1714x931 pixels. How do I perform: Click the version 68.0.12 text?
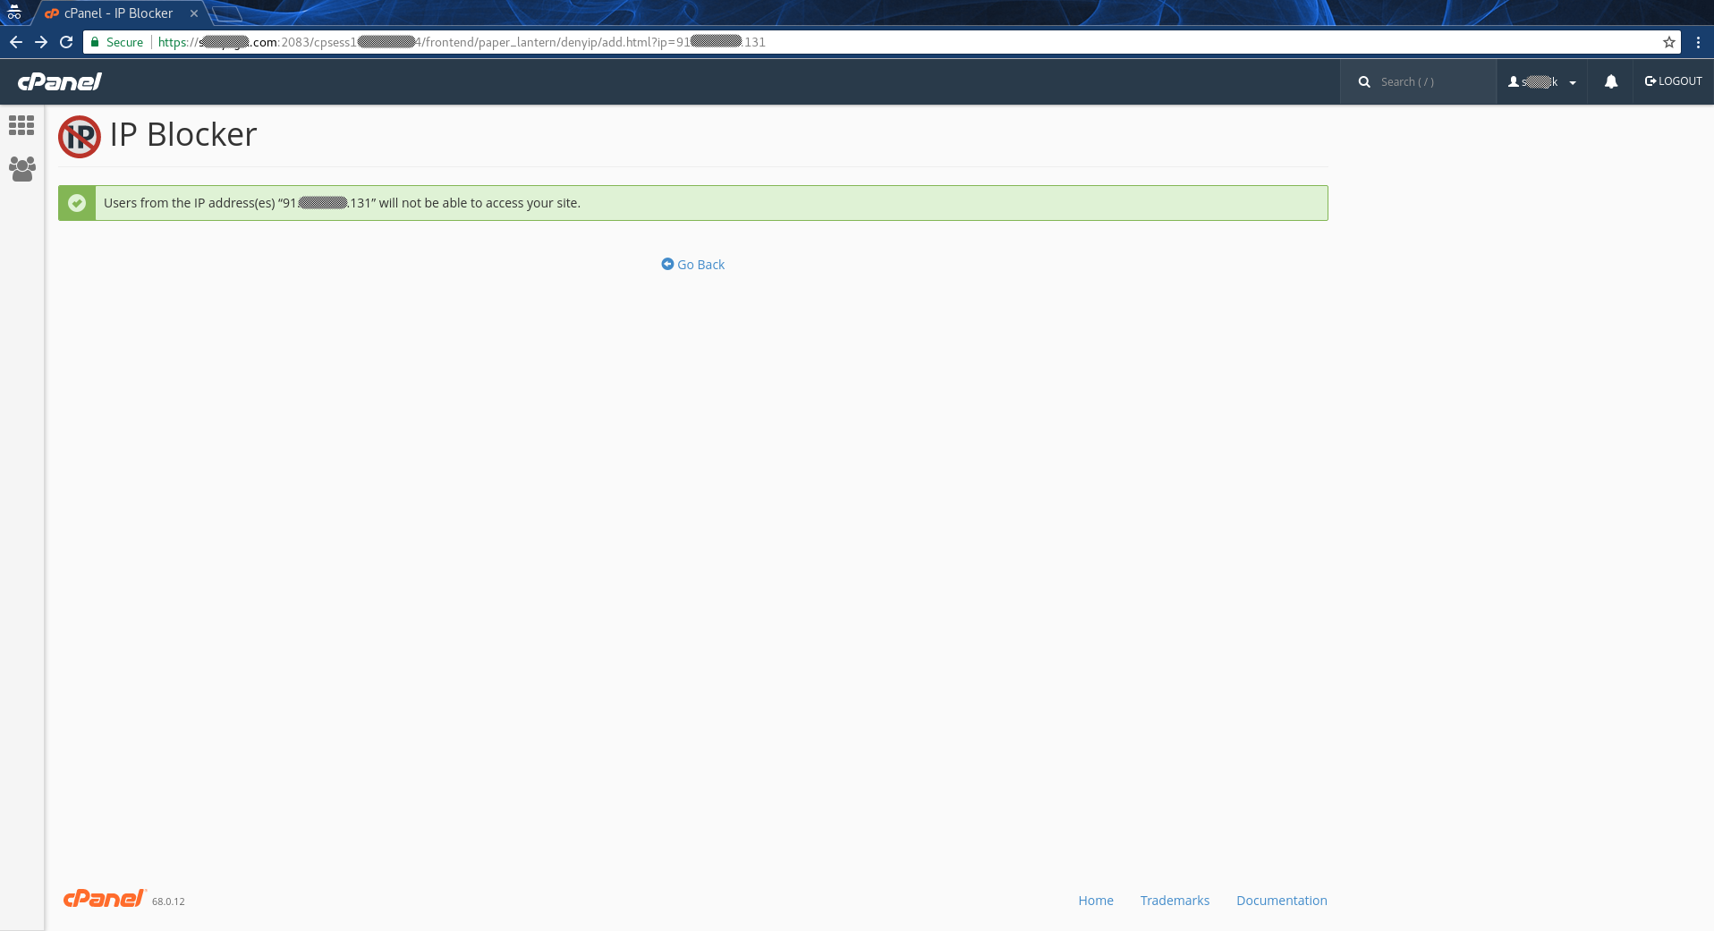168,901
